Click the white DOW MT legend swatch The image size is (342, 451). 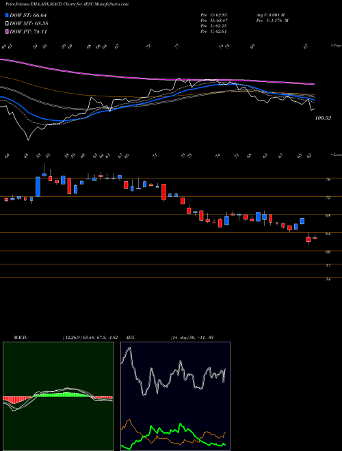(x=7, y=24)
